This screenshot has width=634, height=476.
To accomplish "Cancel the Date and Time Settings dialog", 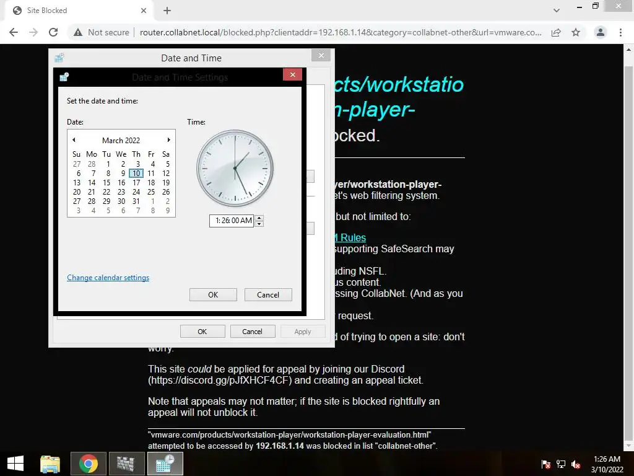I will point(268,294).
